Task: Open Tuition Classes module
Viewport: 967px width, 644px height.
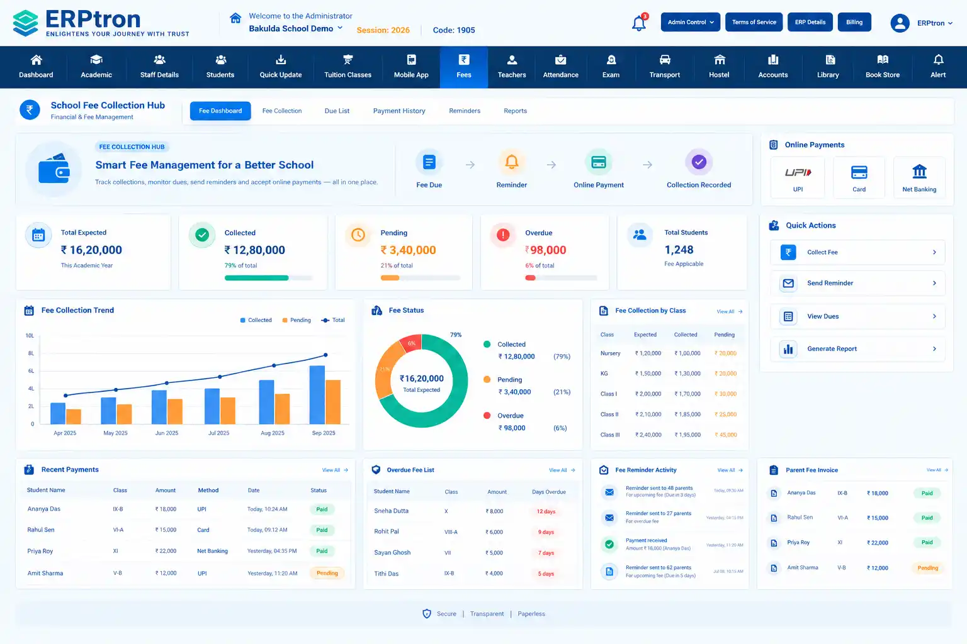Action: click(x=348, y=67)
